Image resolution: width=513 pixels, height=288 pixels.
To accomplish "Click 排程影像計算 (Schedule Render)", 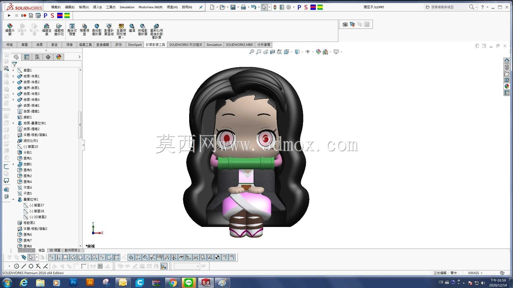I will (143, 29).
